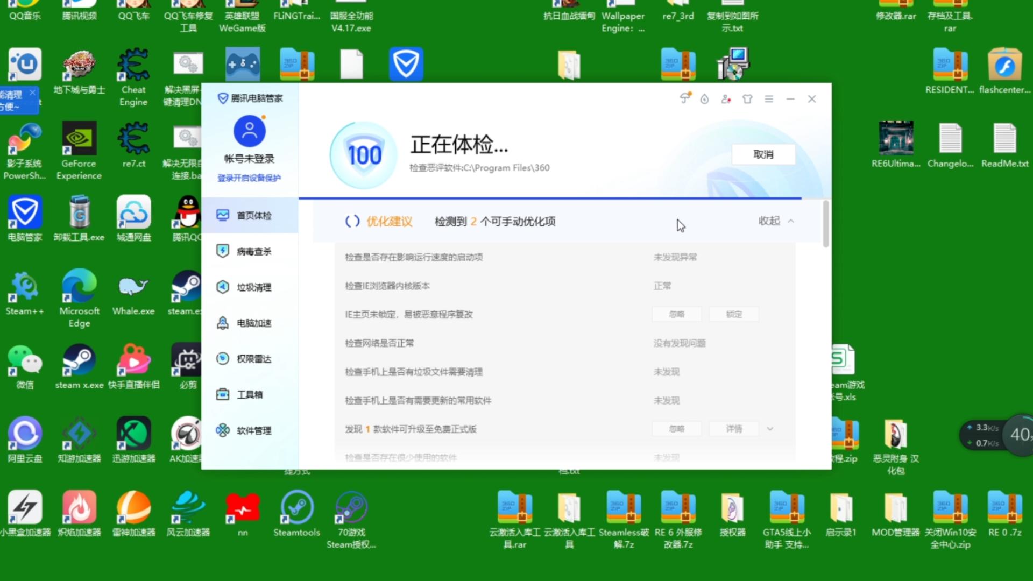This screenshot has height=581, width=1033.
Task: Open 电脑管家 desktop shortcut
Action: pyautogui.click(x=25, y=218)
